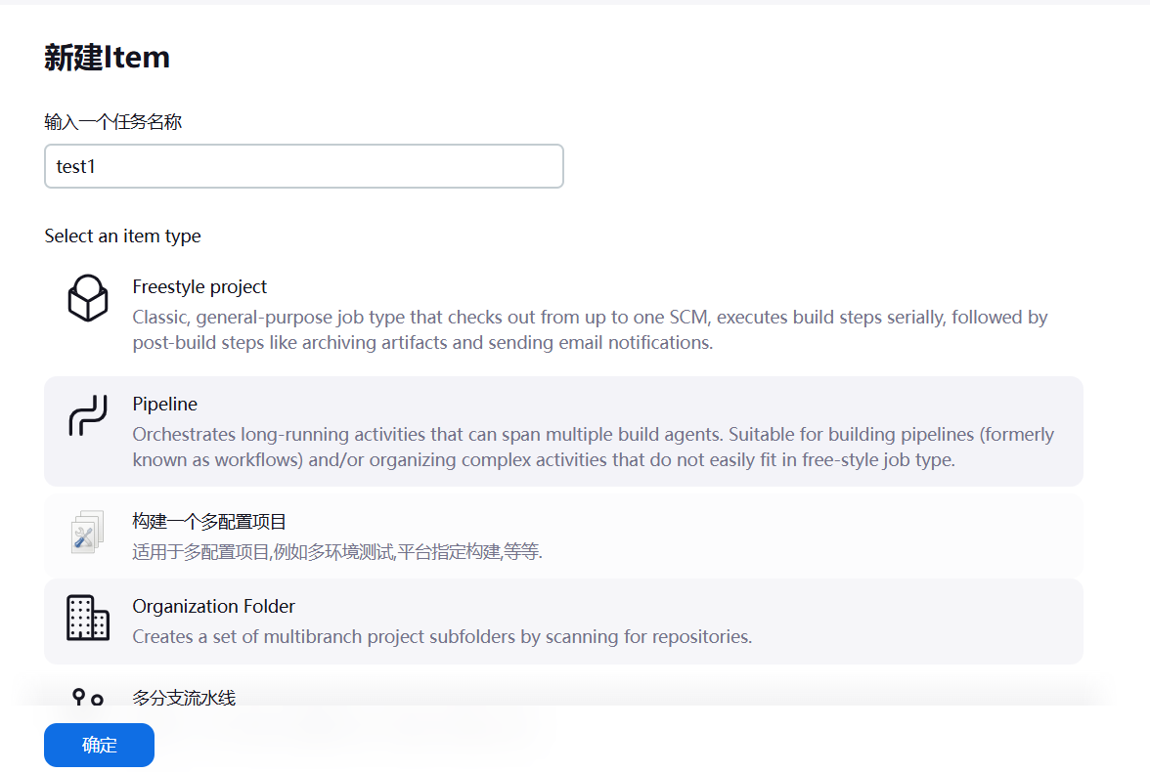This screenshot has height=772, width=1150.
Task: Click the 新建Item page heading
Action: click(108, 58)
